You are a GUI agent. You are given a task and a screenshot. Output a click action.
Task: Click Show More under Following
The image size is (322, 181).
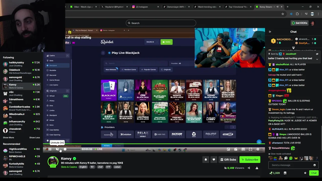pyautogui.click(x=8, y=138)
